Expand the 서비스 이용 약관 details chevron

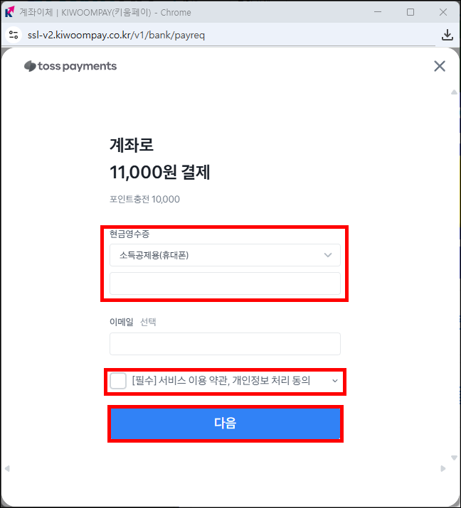(335, 381)
